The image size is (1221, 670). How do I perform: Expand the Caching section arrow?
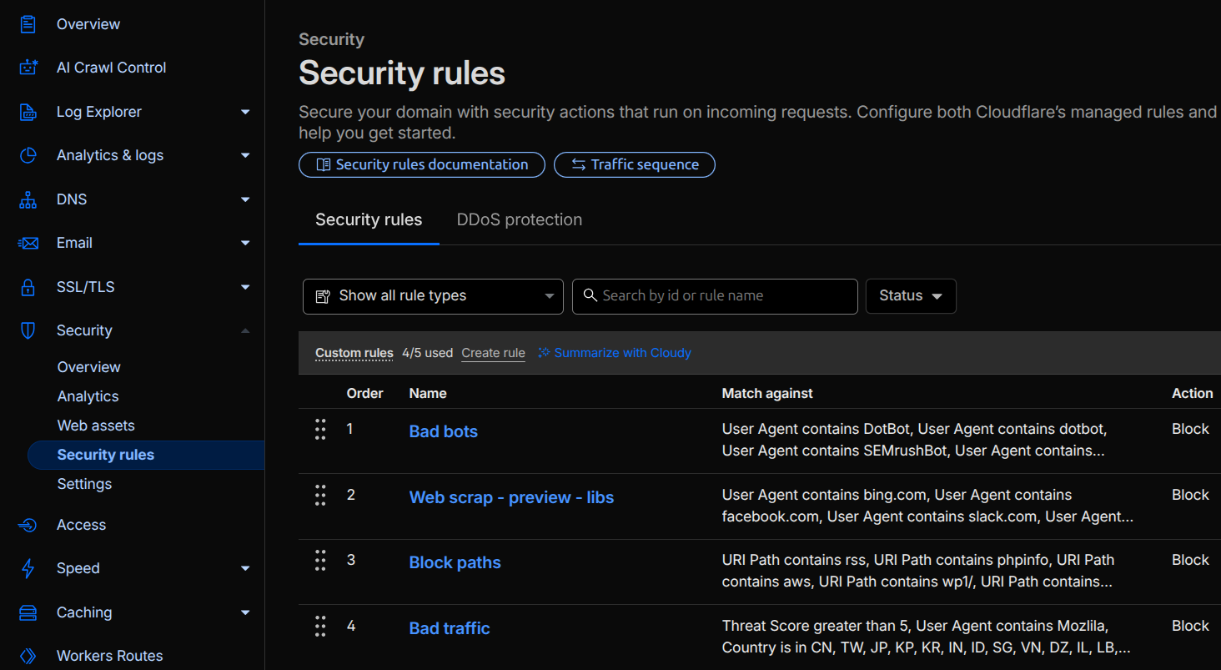click(x=245, y=612)
